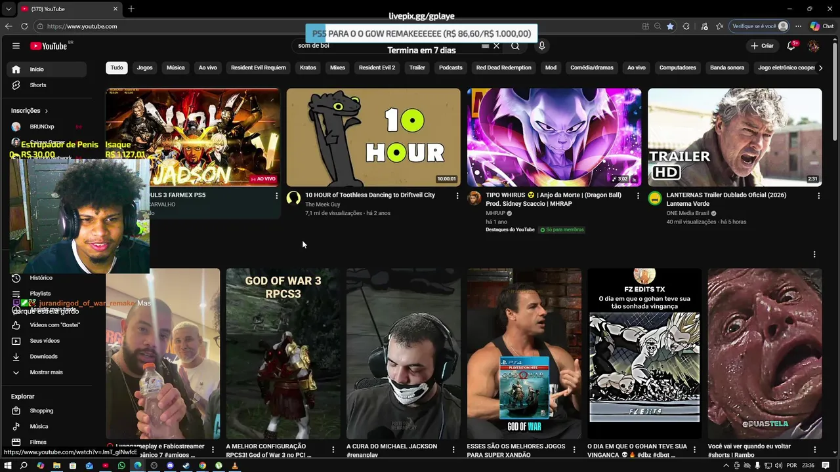The height and width of the screenshot is (472, 840).
Task: Open a new browser tab
Action: pyautogui.click(x=131, y=9)
